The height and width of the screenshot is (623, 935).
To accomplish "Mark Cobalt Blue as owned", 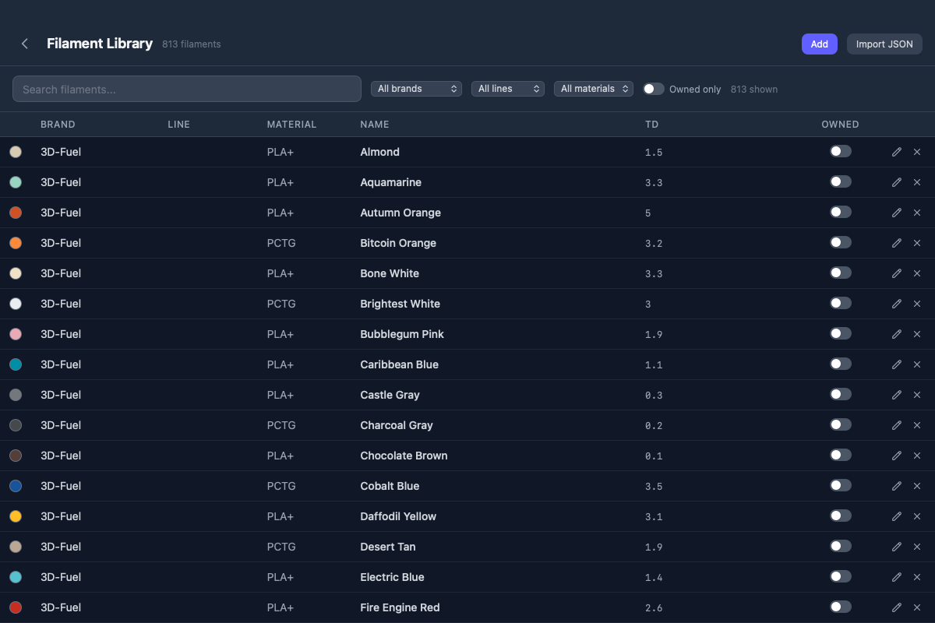I will pyautogui.click(x=841, y=485).
